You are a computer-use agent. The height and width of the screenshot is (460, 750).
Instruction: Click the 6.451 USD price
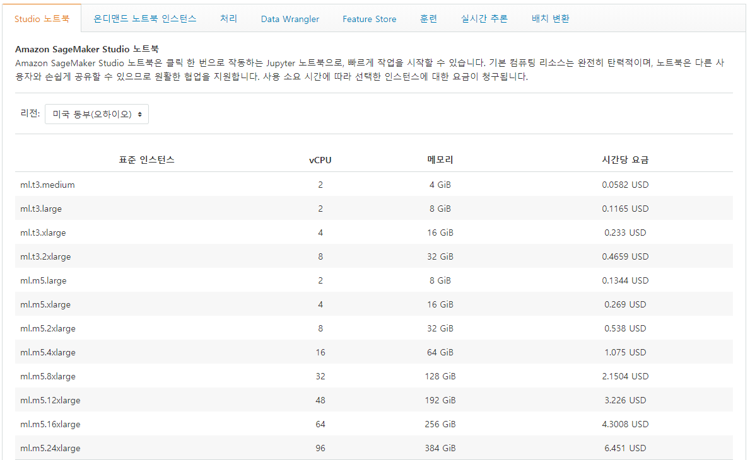point(625,447)
